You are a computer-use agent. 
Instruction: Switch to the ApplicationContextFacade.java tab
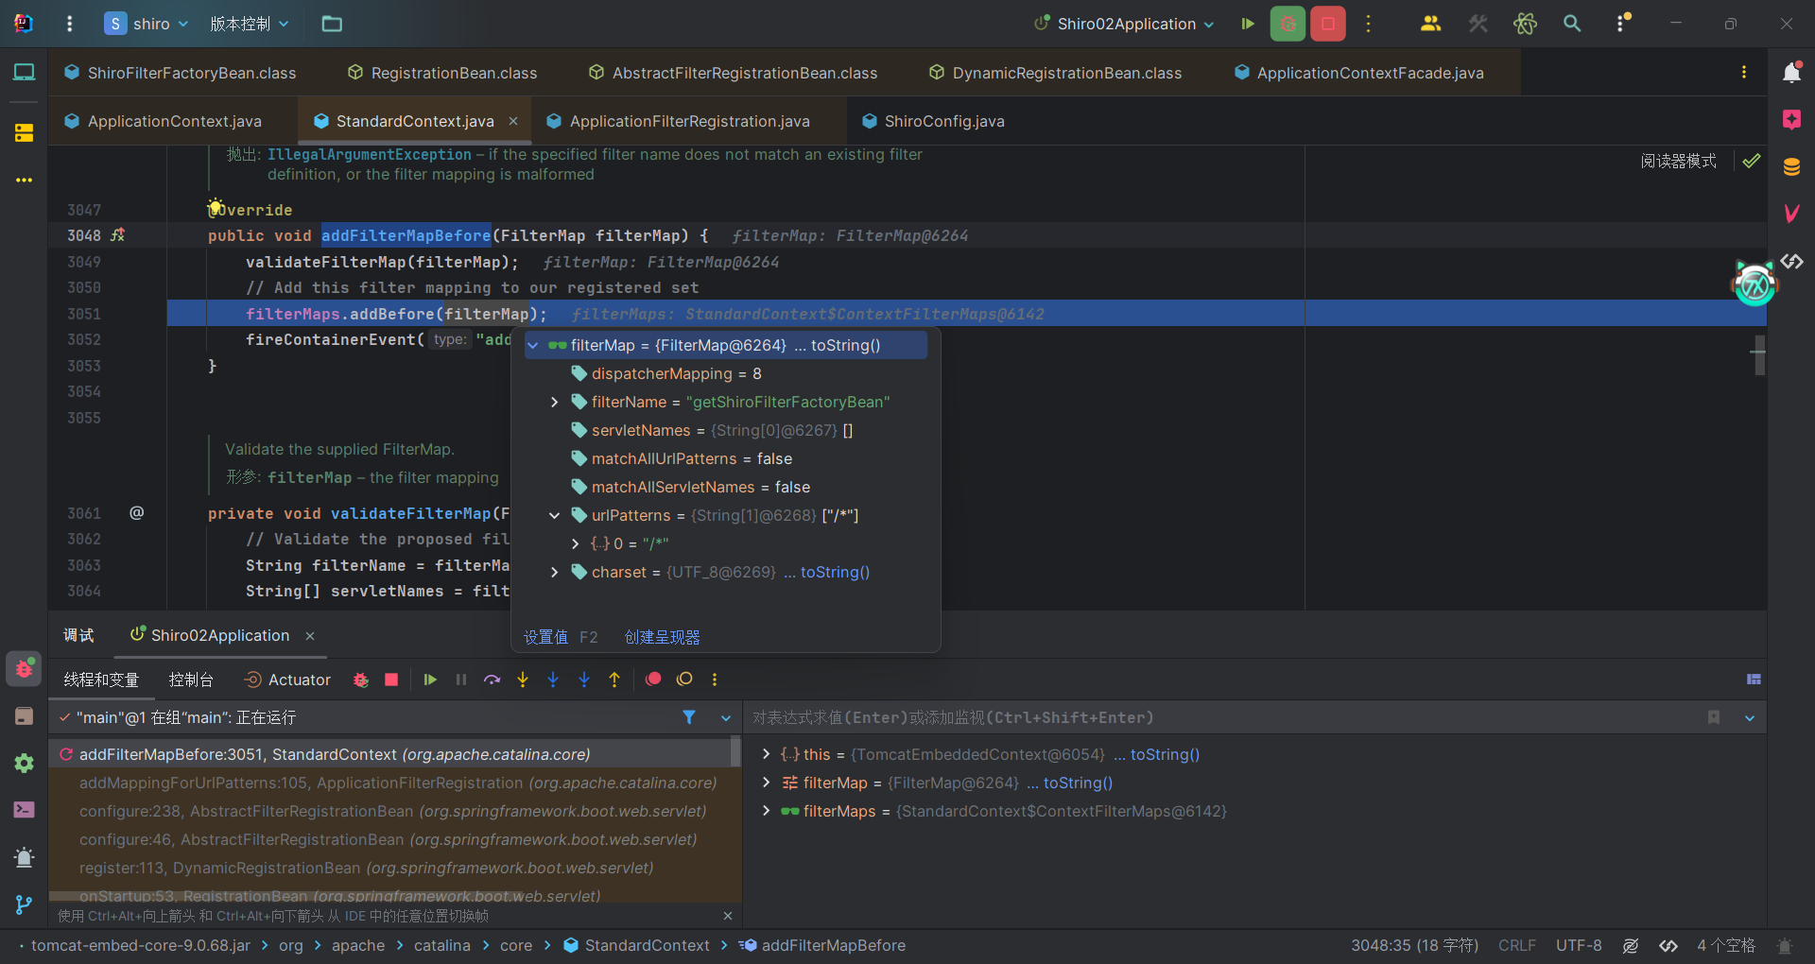coord(1359,73)
